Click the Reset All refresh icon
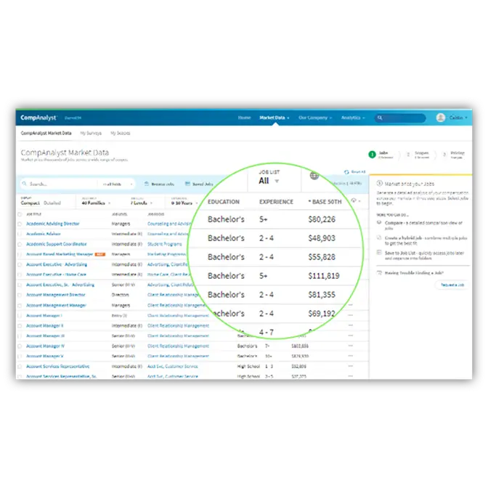The image size is (488, 488). 346,171
